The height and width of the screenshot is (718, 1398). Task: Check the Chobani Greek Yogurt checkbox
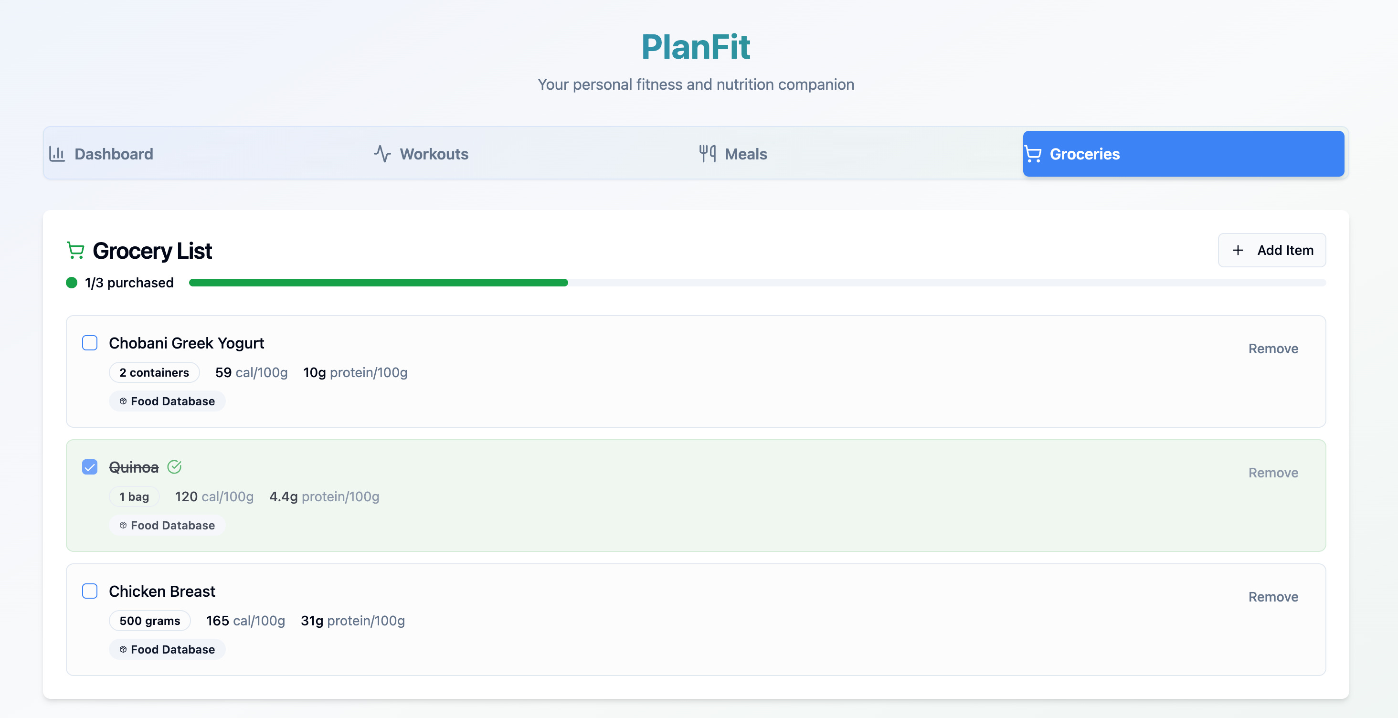tap(90, 343)
